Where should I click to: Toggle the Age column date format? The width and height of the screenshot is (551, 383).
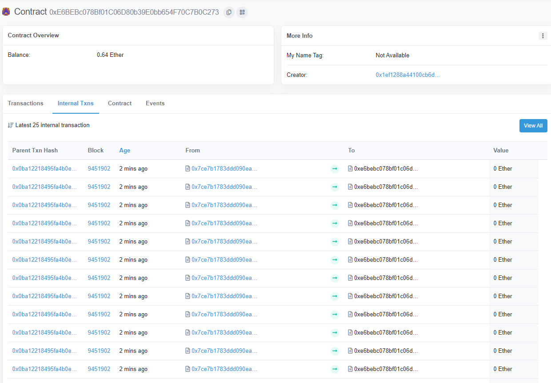coord(125,151)
